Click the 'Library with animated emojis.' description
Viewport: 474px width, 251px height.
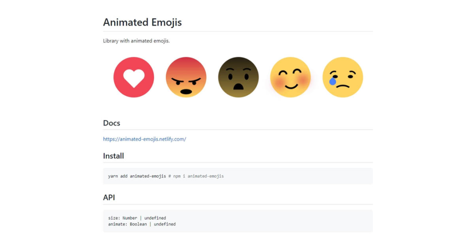(x=136, y=41)
